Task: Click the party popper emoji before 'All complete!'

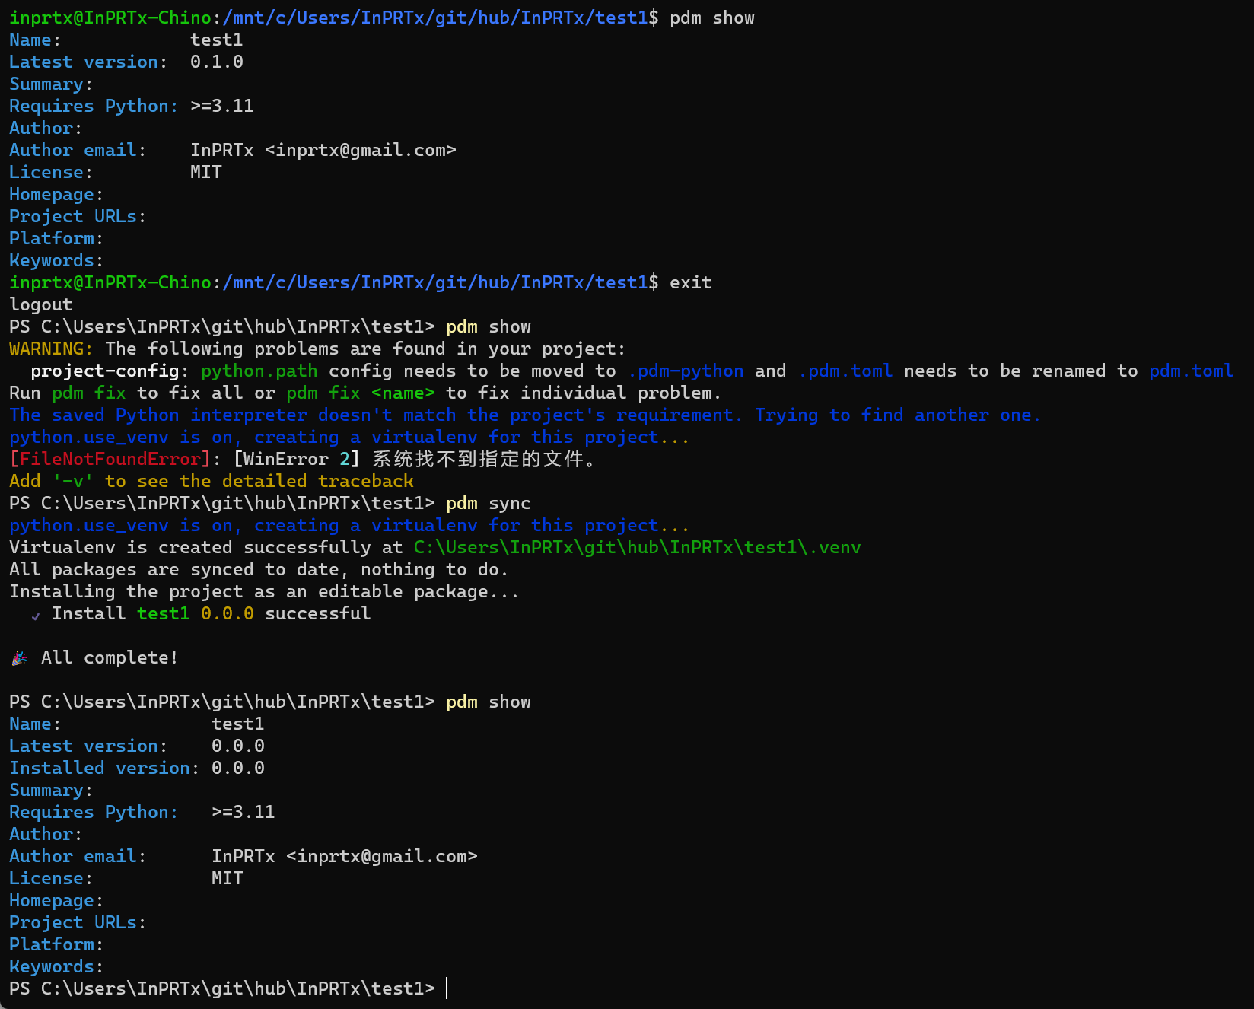Action: (18, 657)
